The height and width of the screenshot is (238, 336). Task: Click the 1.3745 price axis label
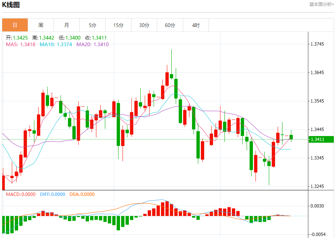point(318,44)
